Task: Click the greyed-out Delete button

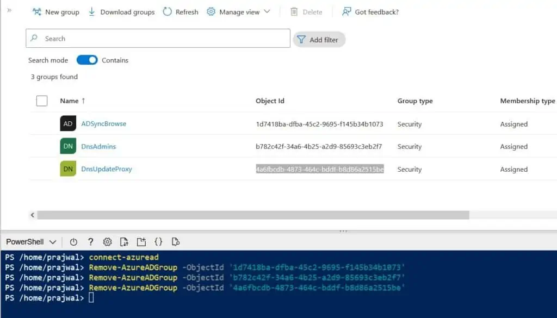Action: pyautogui.click(x=306, y=12)
